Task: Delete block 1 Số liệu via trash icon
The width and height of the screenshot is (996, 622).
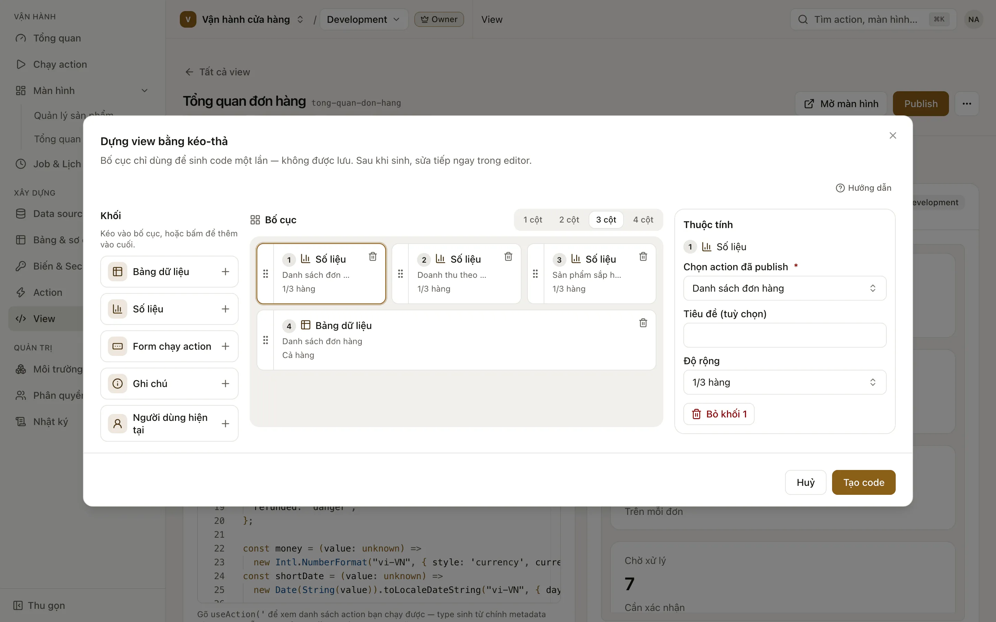Action: [373, 257]
